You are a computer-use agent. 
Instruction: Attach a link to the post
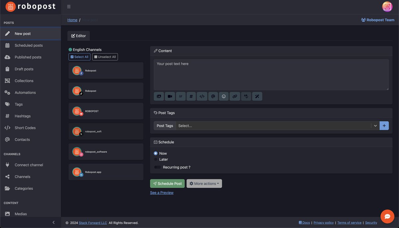pyautogui.click(x=235, y=96)
